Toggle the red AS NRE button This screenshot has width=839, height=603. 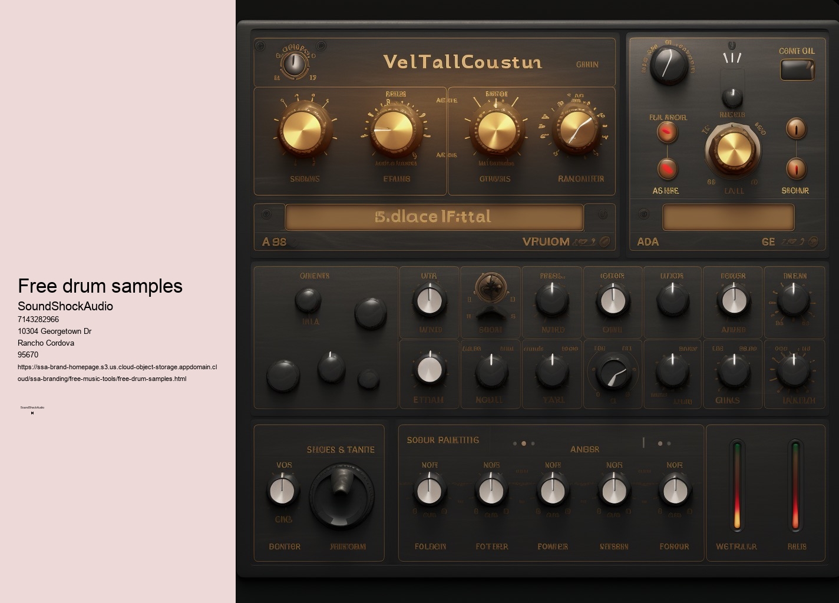(667, 170)
